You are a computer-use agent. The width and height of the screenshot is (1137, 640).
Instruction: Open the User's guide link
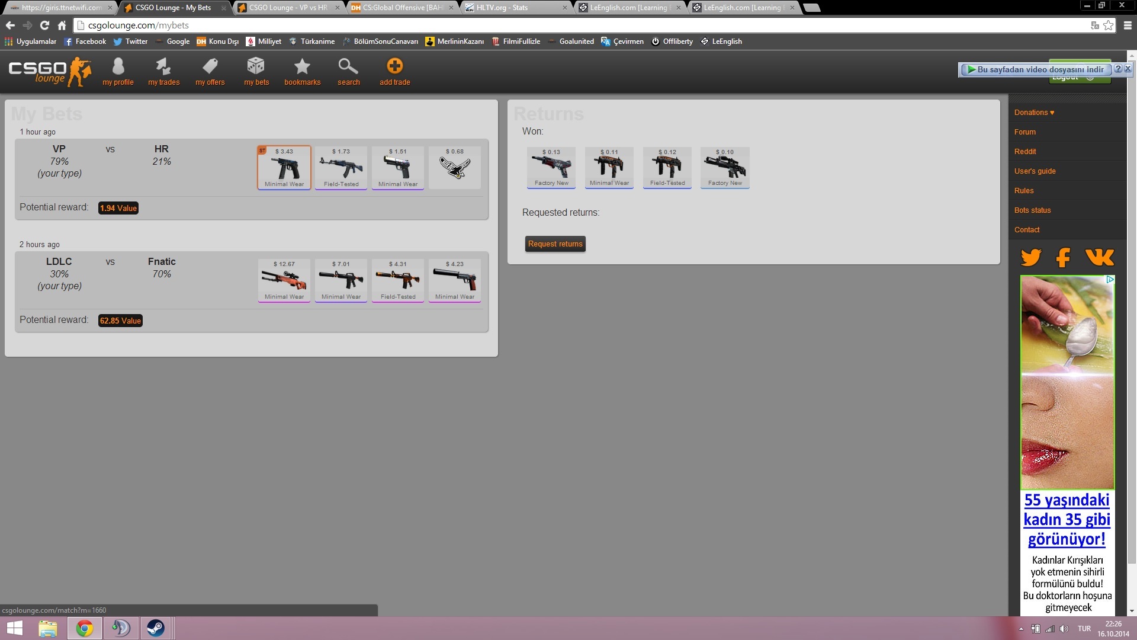pos(1035,171)
